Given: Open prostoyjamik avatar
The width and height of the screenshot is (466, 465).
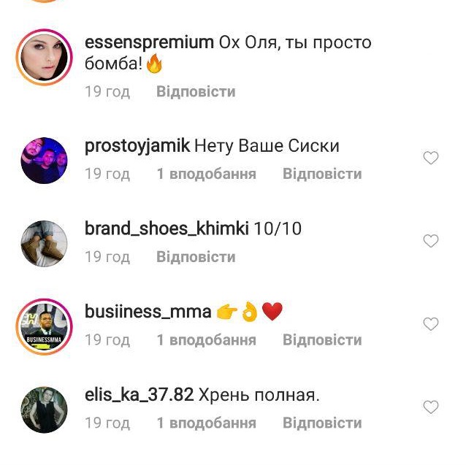Looking at the screenshot, I should 44,161.
